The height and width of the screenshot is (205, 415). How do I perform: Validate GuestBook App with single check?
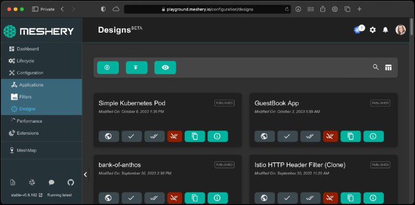(x=288, y=136)
